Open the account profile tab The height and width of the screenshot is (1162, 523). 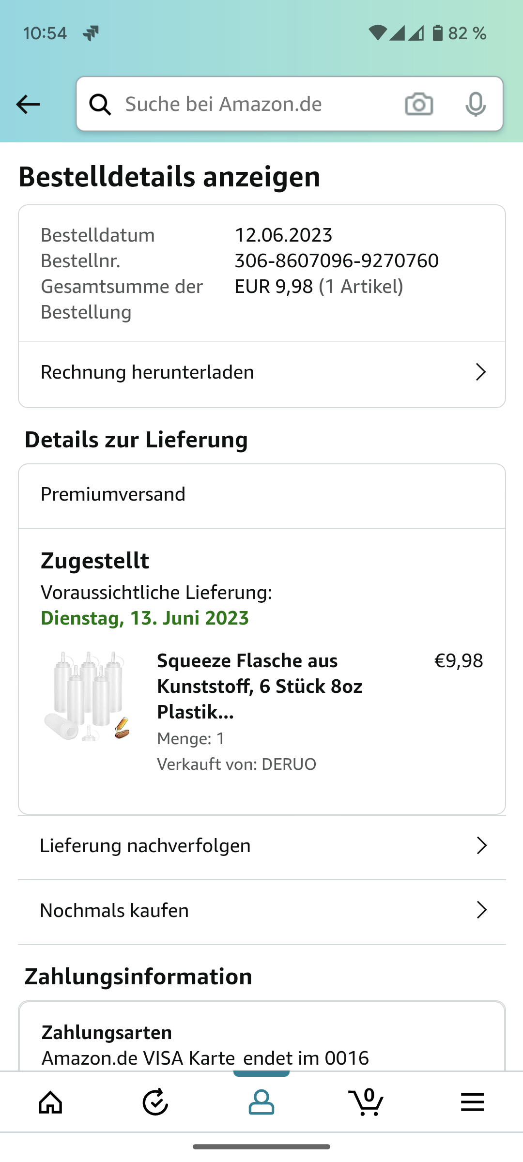click(x=261, y=1102)
